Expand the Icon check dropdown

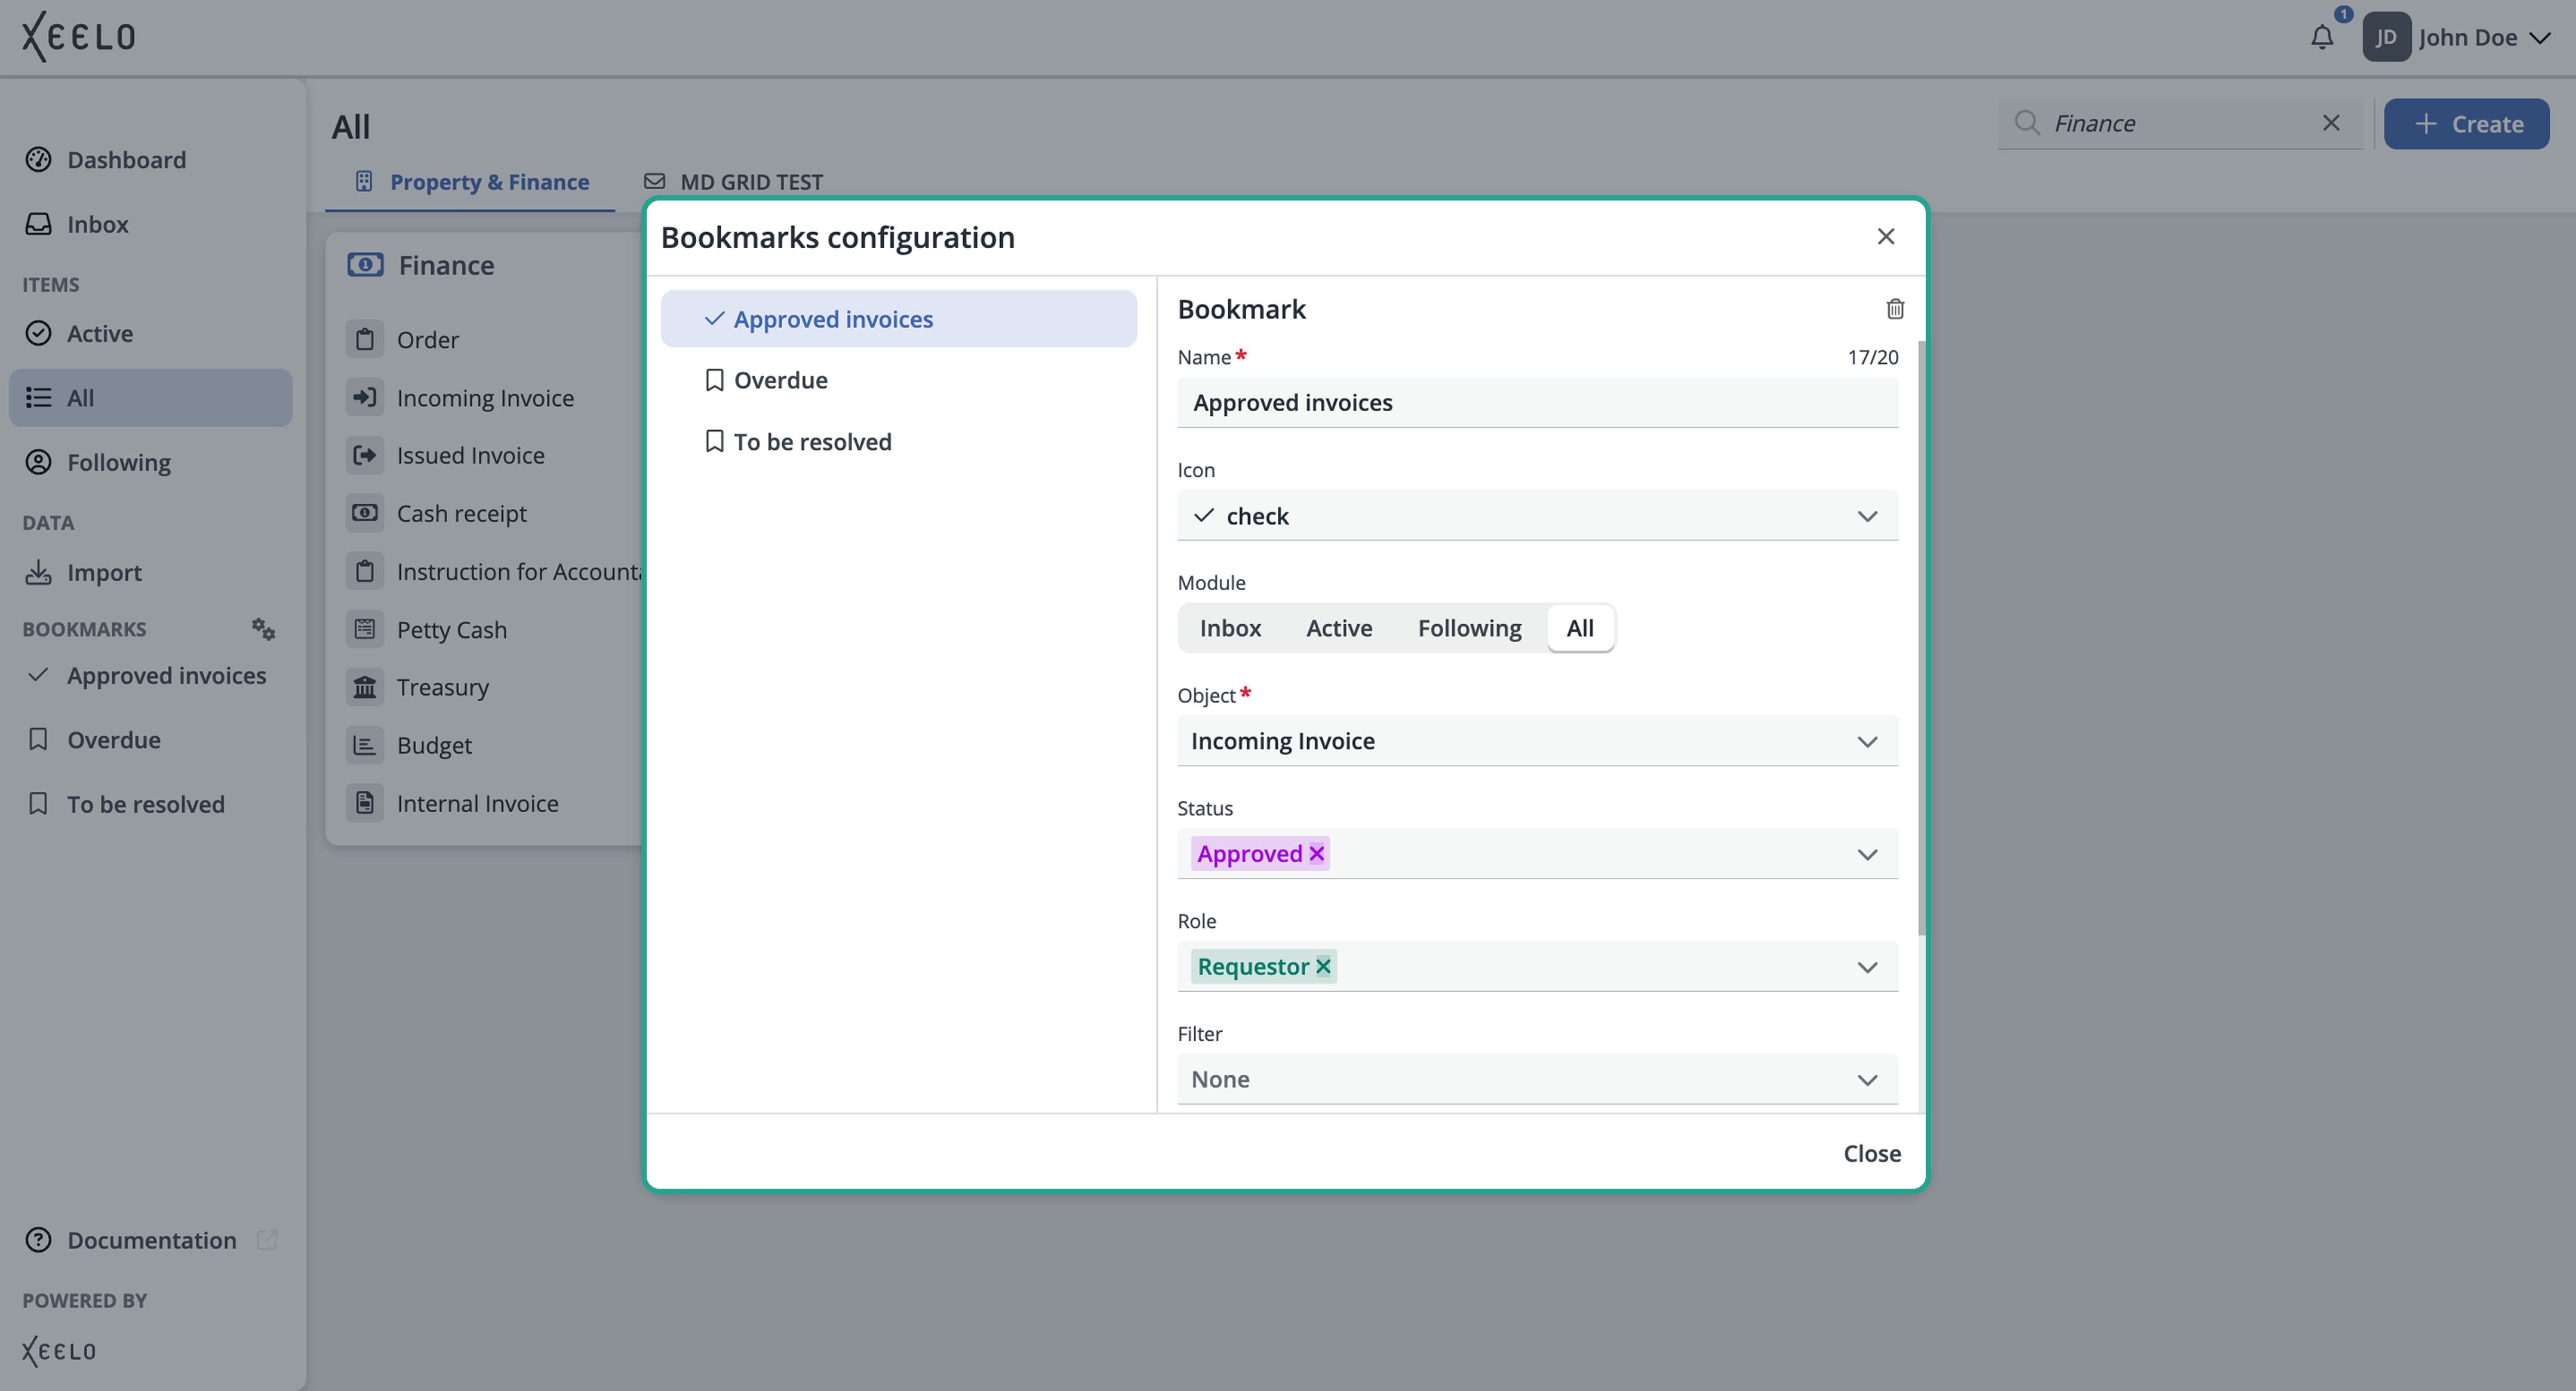point(1537,516)
